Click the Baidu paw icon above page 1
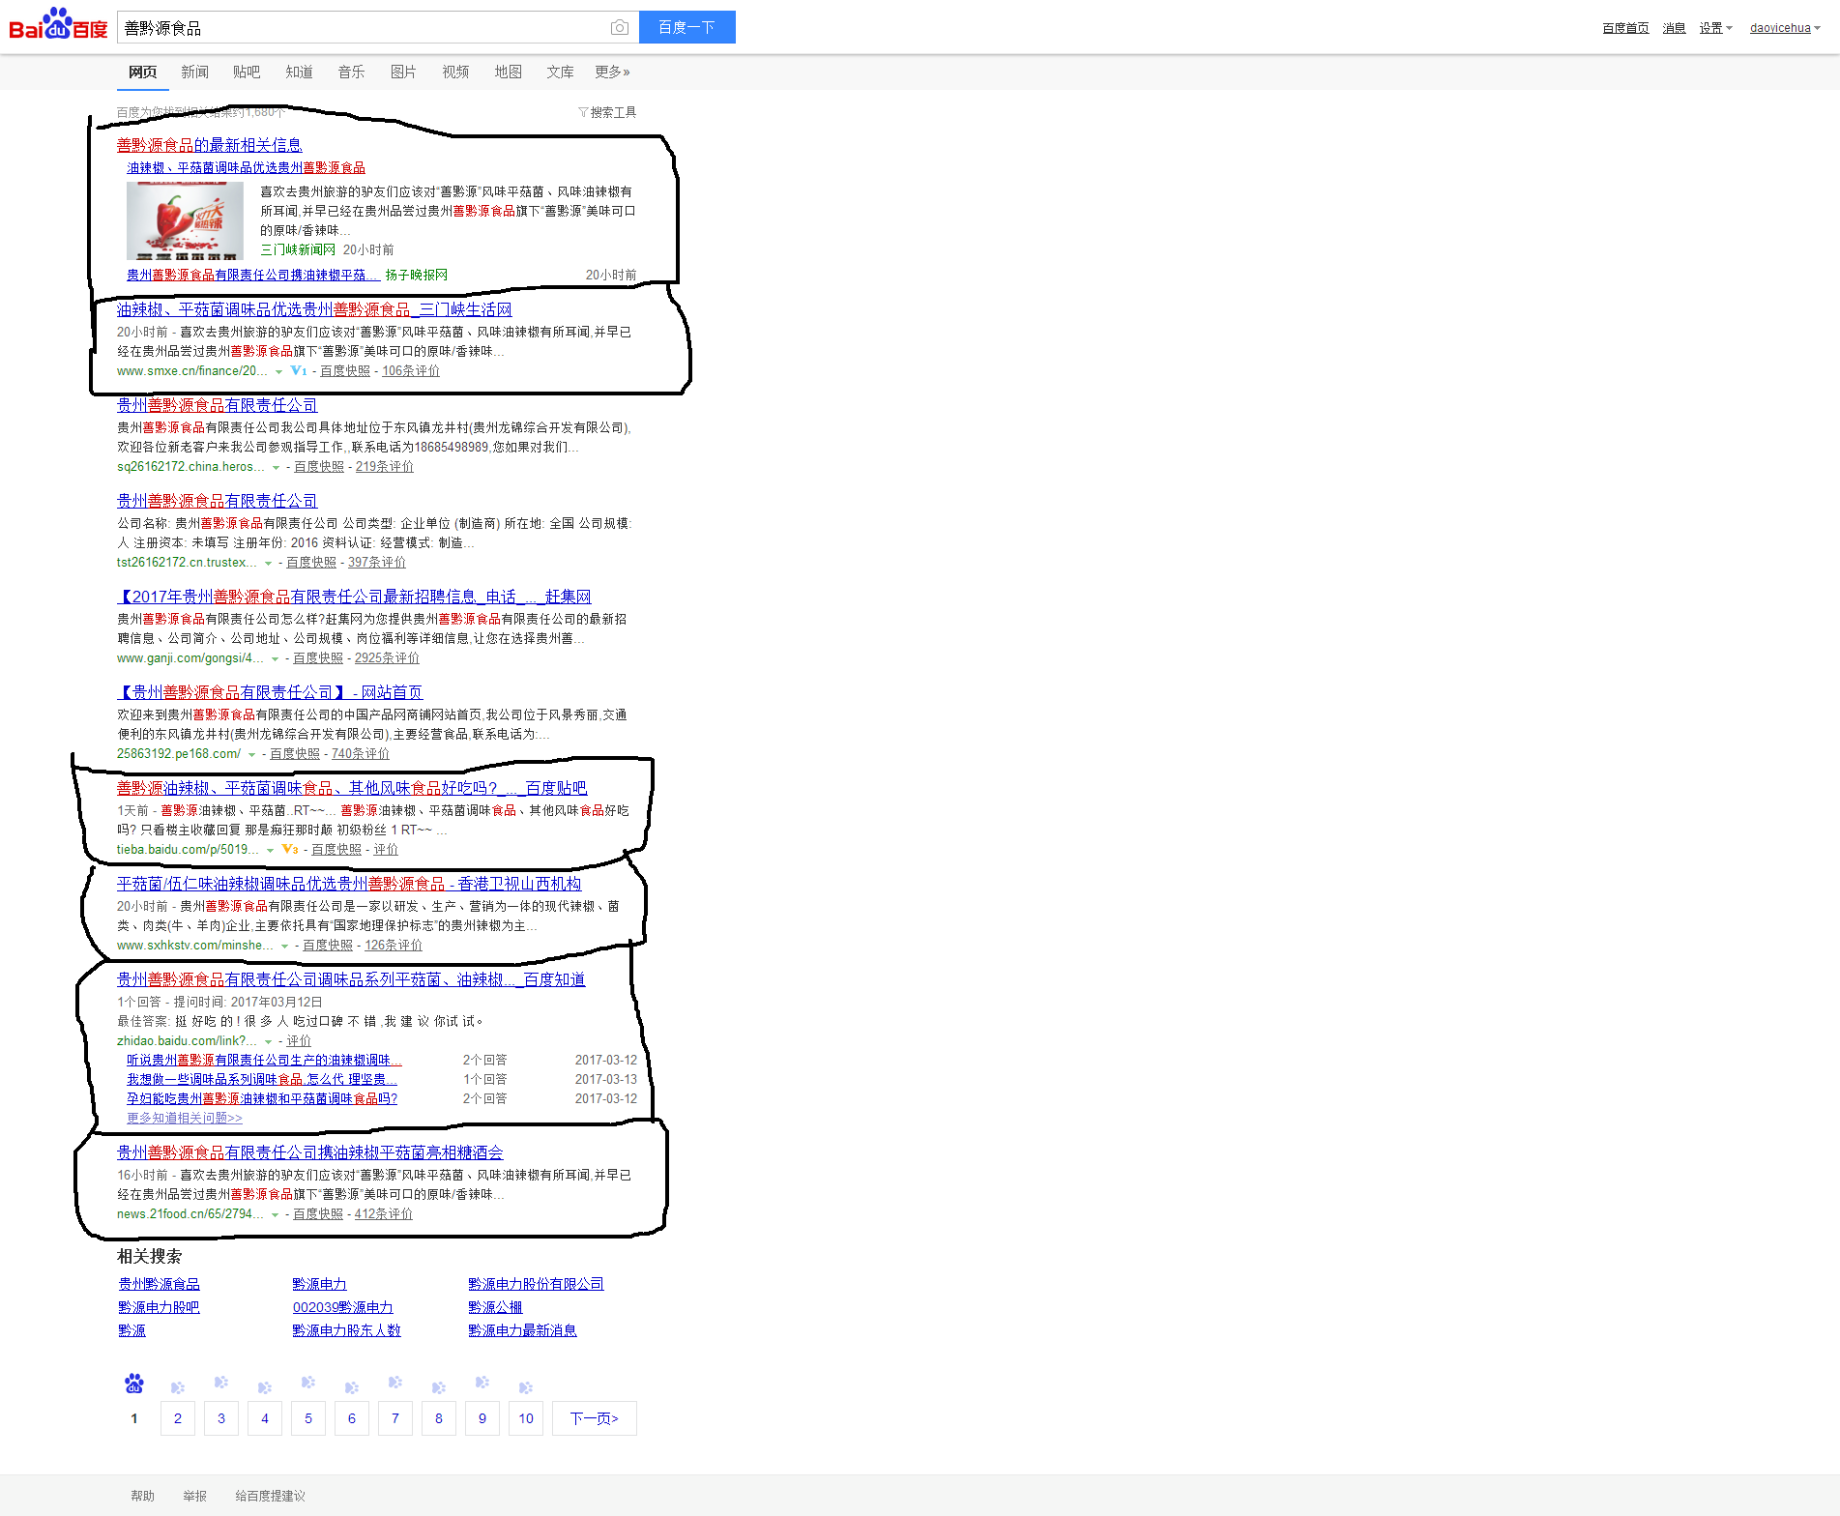This screenshot has width=1840, height=1516. click(134, 1384)
